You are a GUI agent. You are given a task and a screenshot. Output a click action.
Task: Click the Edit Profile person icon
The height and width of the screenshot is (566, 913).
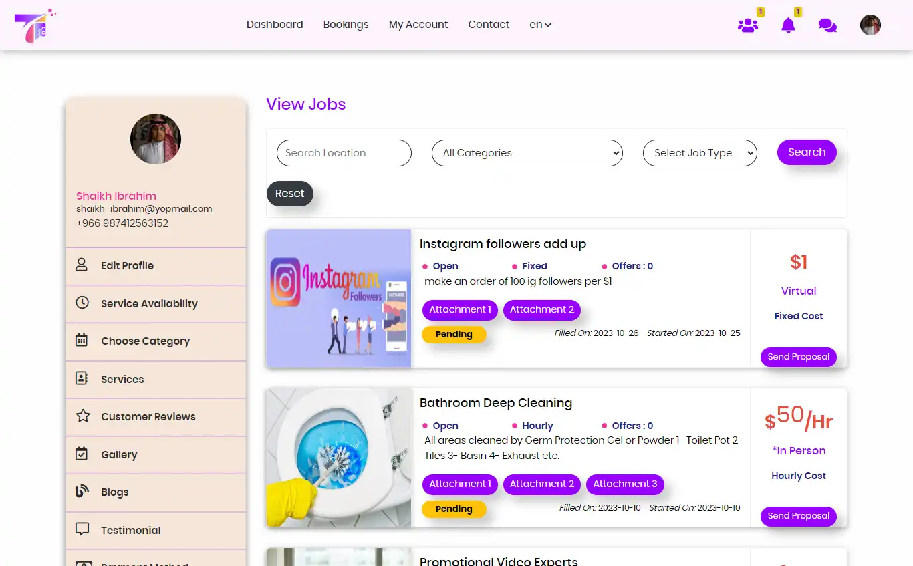click(82, 265)
